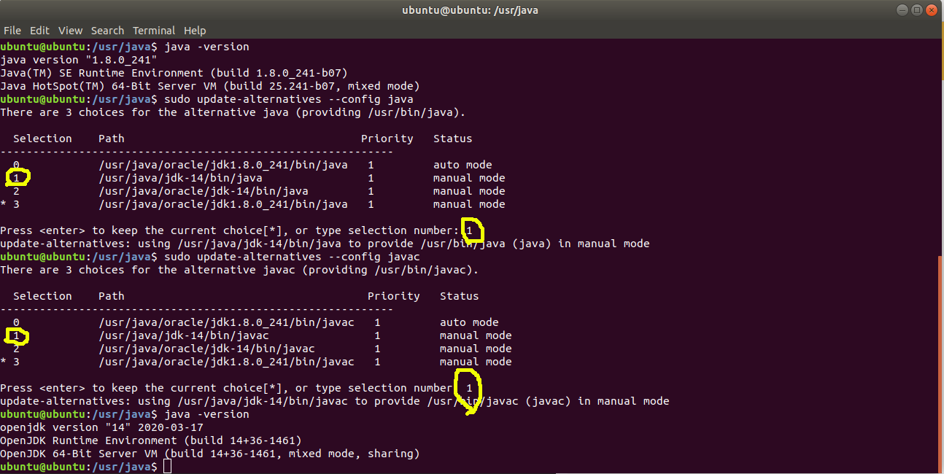Open the Help menu
Viewport: 944px width, 474px height.
click(195, 31)
